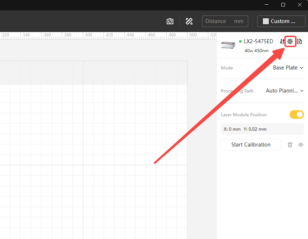Click the Laser Module Position label

point(244,114)
